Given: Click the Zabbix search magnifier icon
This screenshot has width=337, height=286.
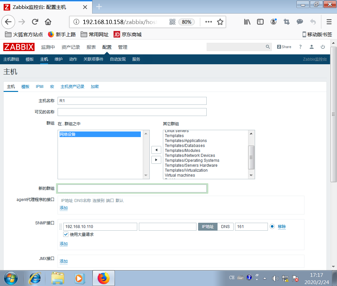Looking at the screenshot, I should (x=268, y=47).
